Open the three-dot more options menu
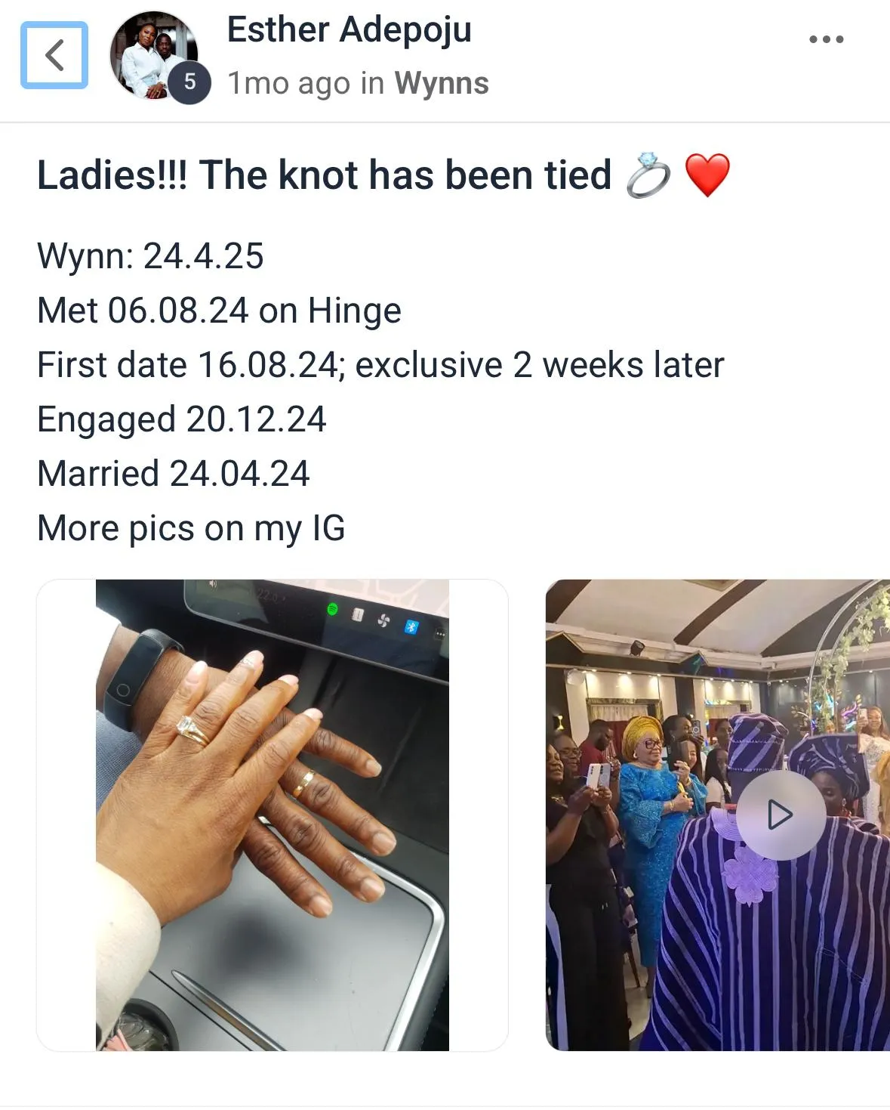The image size is (890, 1110). pos(826,39)
